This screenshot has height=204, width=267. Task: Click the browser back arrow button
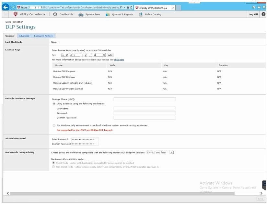click(x=5, y=7)
